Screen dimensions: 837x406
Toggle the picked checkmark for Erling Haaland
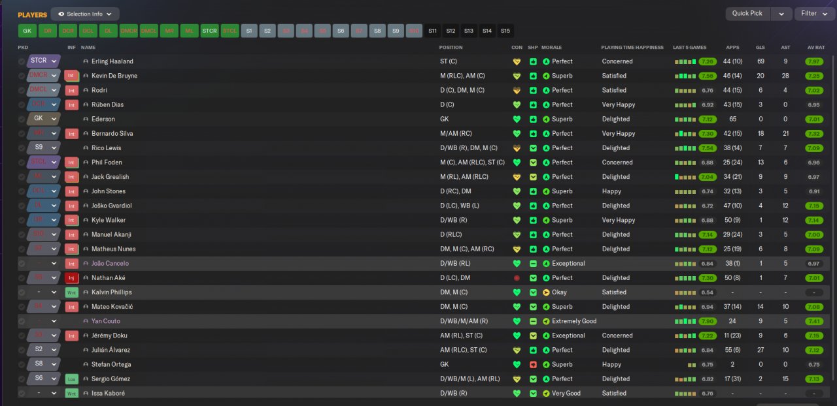(x=22, y=61)
